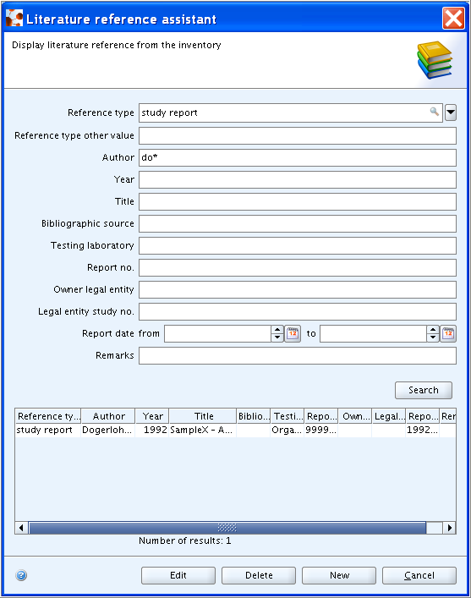Close the Literature reference assistant window
The height and width of the screenshot is (598, 471).
pyautogui.click(x=453, y=19)
